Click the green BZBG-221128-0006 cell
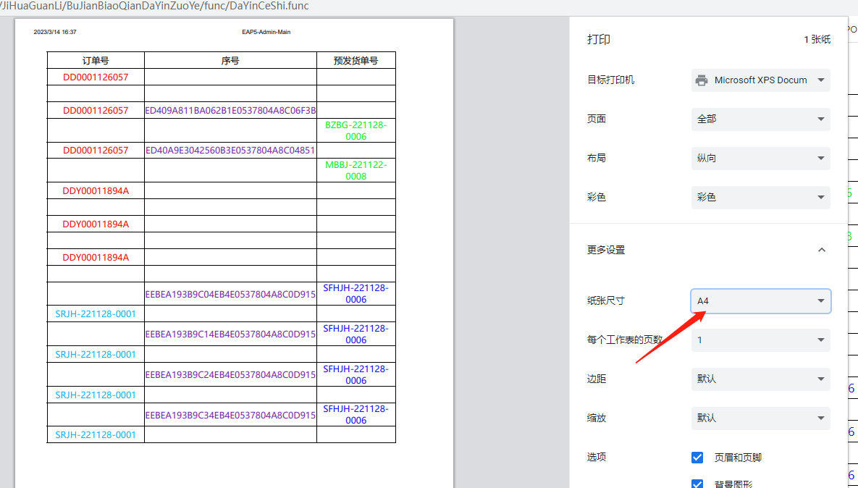 coord(356,130)
